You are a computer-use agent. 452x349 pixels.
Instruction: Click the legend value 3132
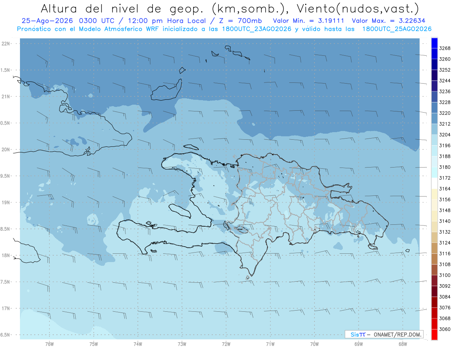tap(445, 232)
